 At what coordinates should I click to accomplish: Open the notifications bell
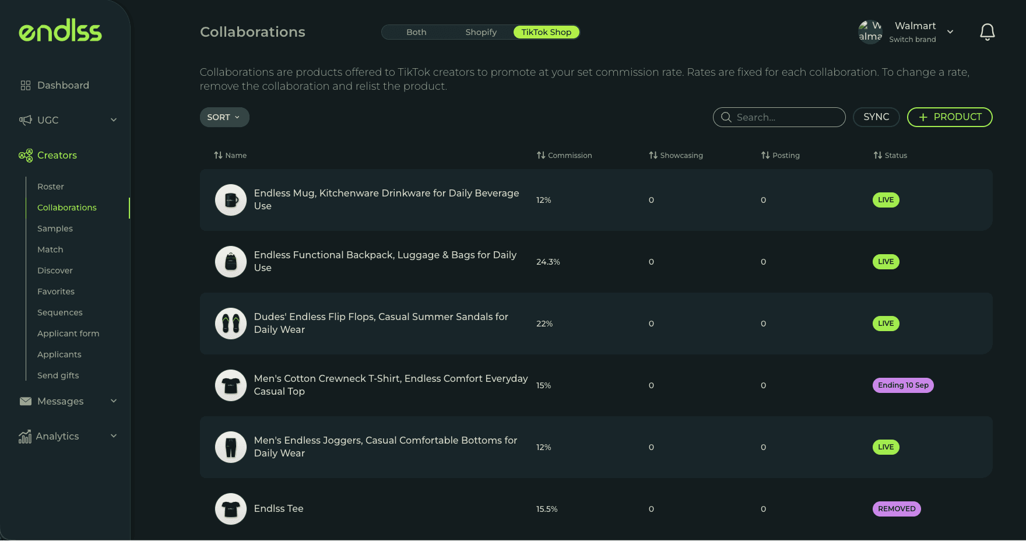coord(987,32)
